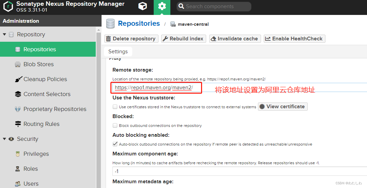Click the Repositories breadcrumb link
This screenshot has height=188, width=367.
pos(139,23)
